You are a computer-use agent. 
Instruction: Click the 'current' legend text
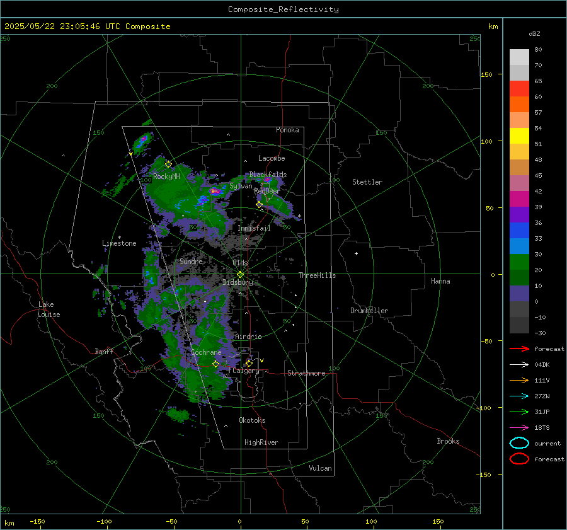[547, 443]
